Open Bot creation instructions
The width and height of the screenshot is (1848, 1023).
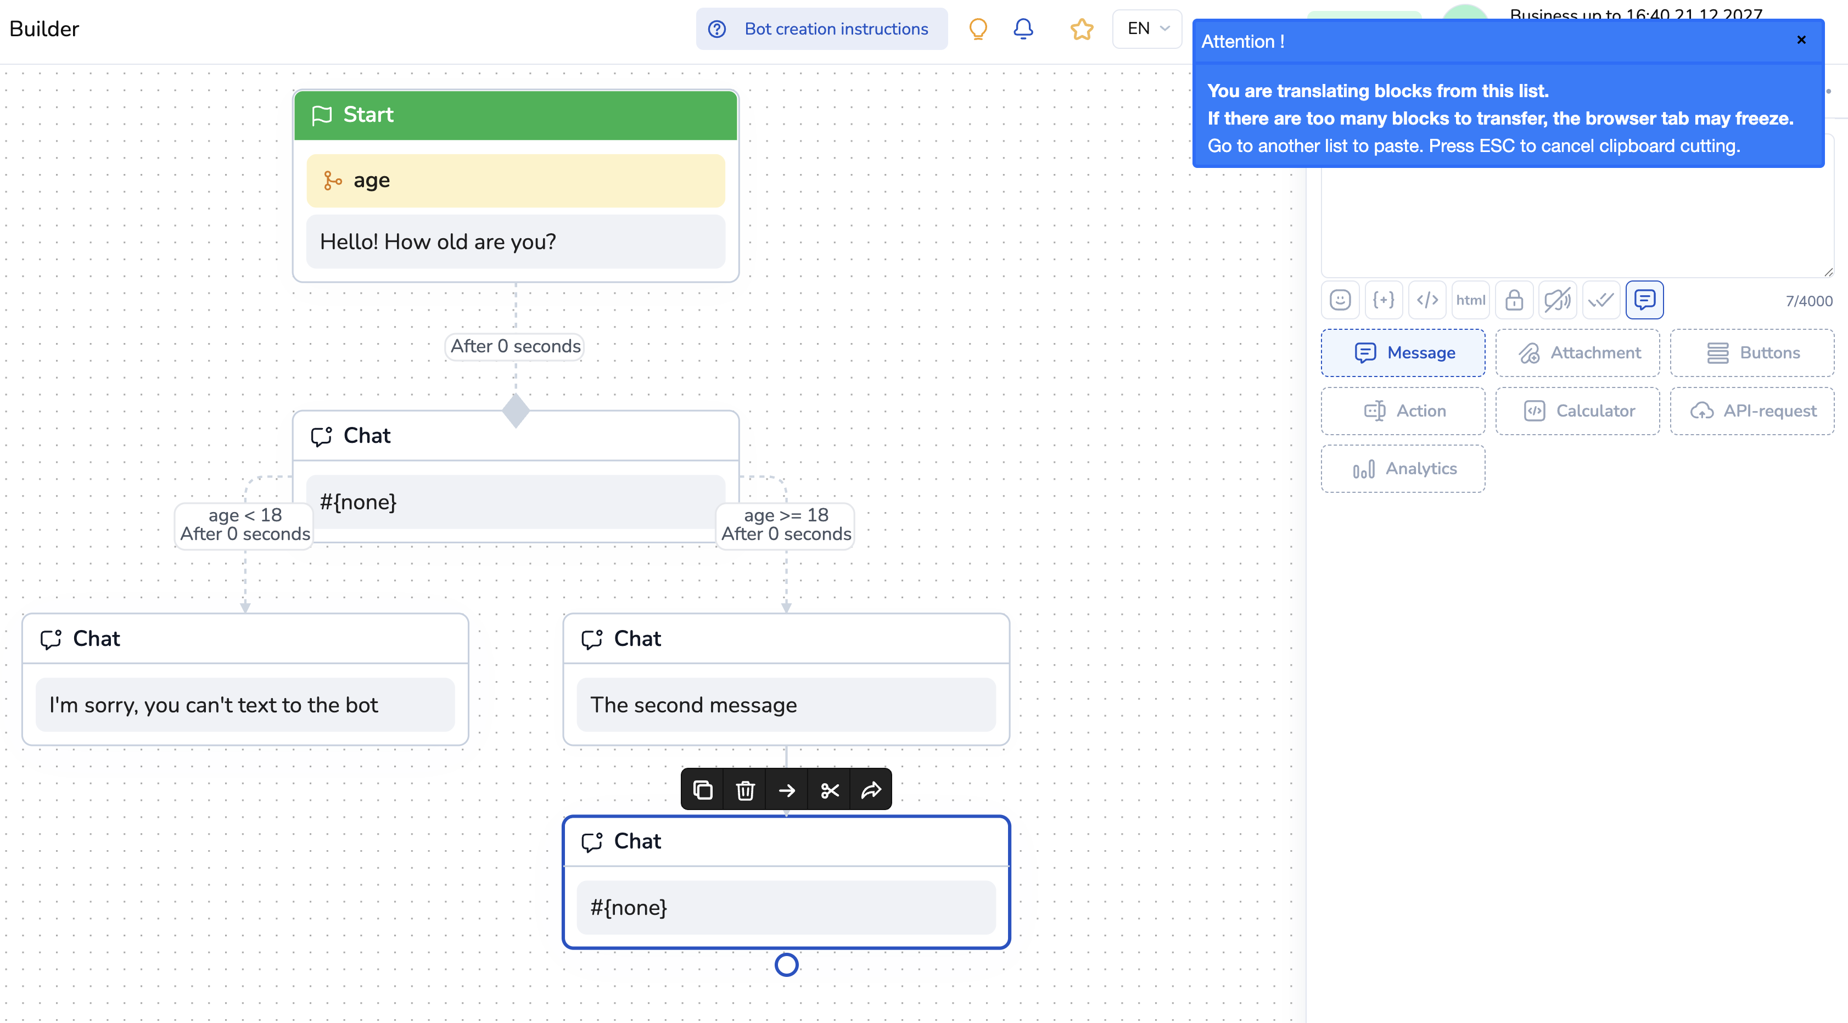point(821,29)
